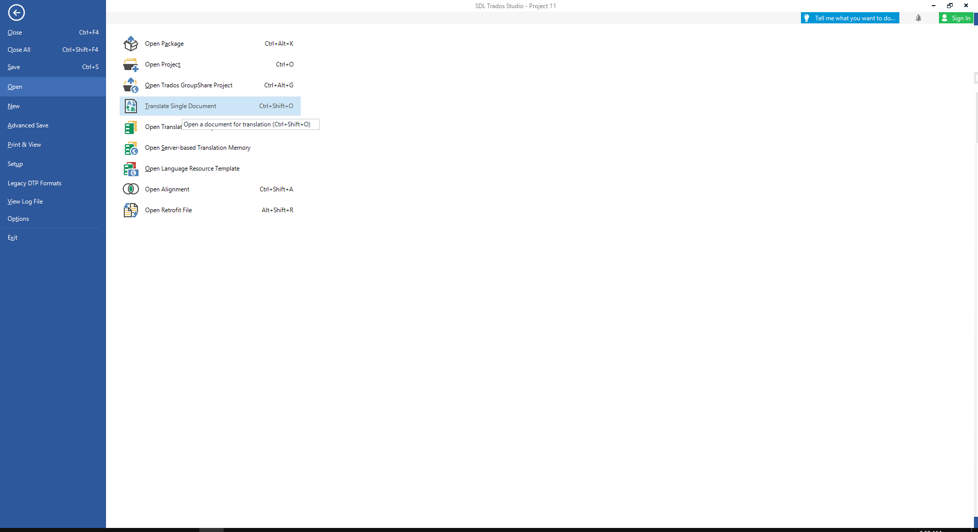Restore down the window
978x532 pixels.
pyautogui.click(x=950, y=6)
